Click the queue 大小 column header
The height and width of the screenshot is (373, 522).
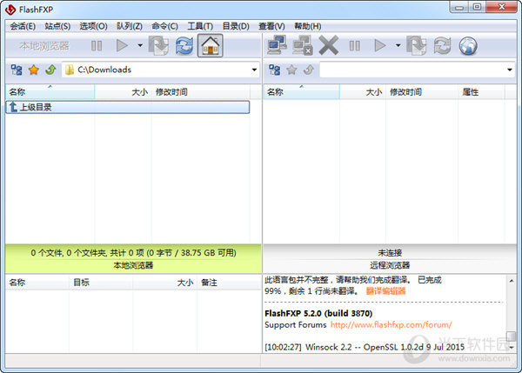(x=164, y=283)
